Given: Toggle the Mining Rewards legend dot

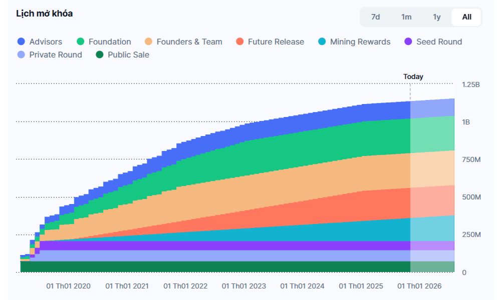Looking at the screenshot, I should tap(322, 42).
